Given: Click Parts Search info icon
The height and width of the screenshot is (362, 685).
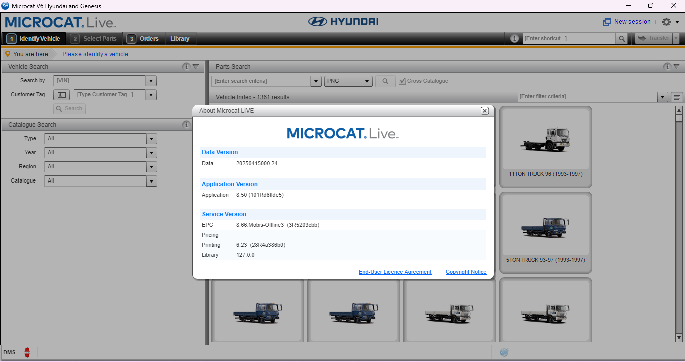Looking at the screenshot, I should click(x=667, y=66).
